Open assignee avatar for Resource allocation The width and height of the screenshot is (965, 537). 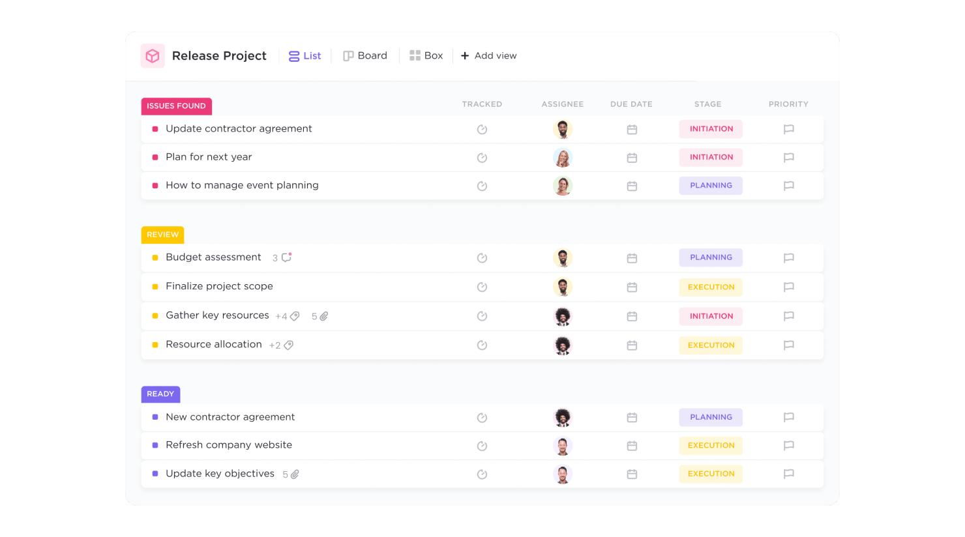coord(563,345)
